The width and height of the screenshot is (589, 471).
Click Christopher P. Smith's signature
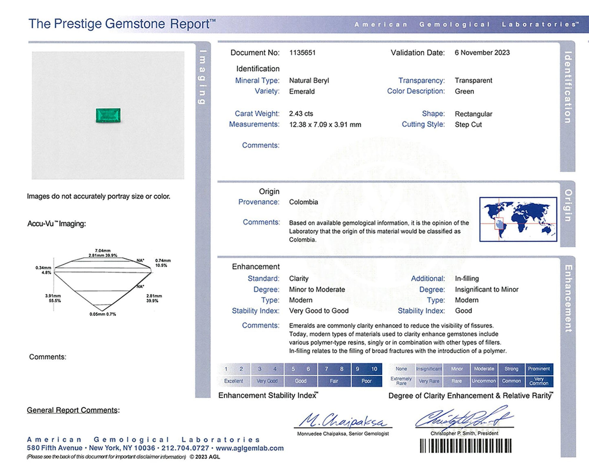pos(464,418)
